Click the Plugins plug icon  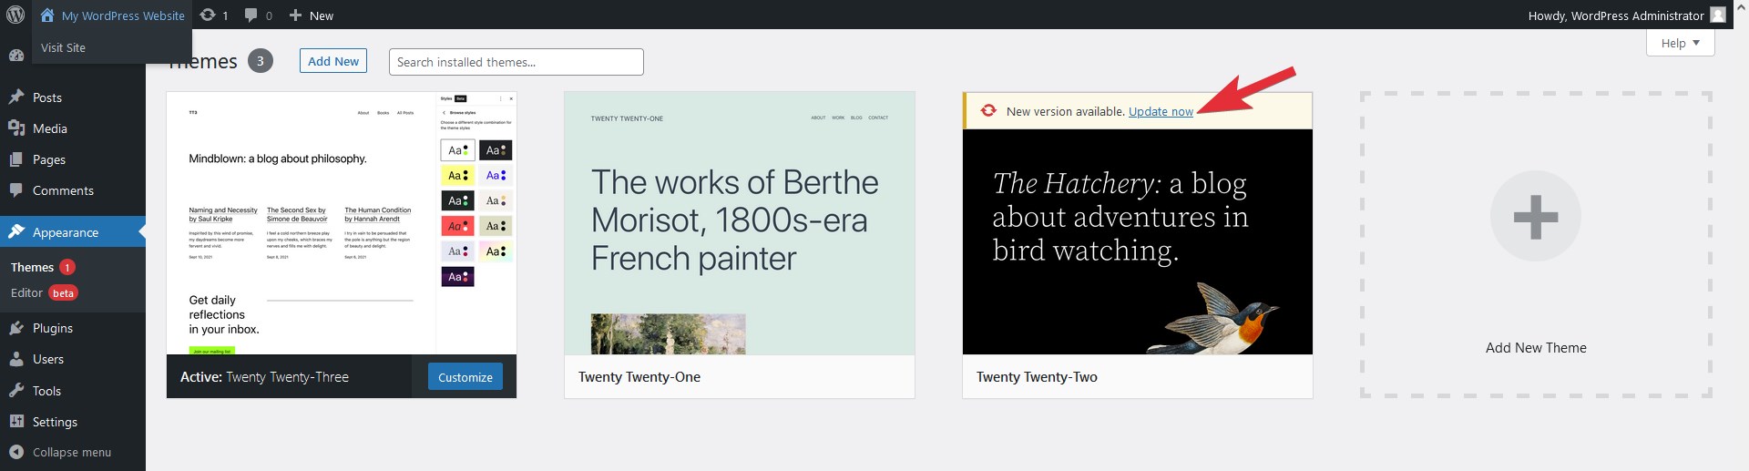click(16, 328)
